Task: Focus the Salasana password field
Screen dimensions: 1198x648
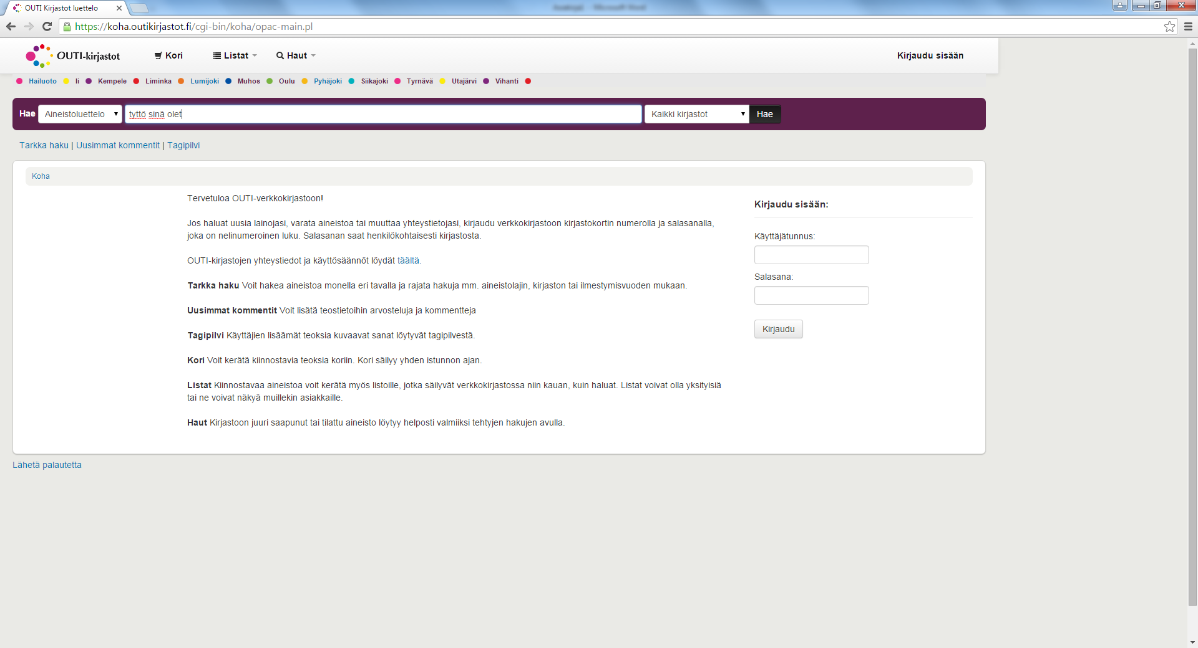Action: tap(811, 295)
